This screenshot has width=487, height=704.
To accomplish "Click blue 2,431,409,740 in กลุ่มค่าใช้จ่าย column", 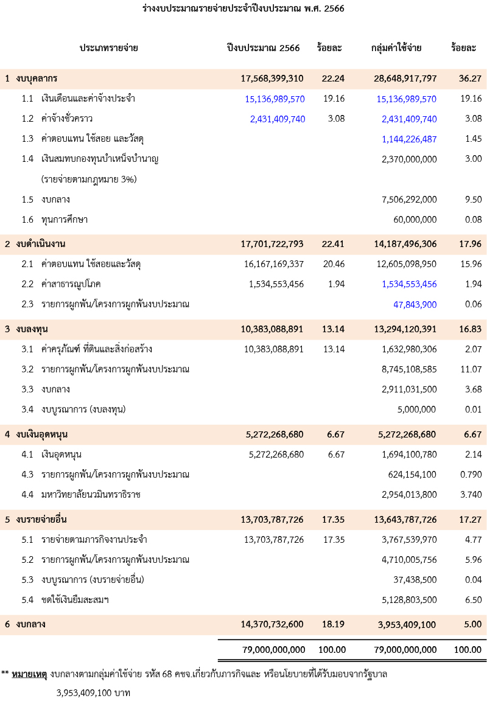I will click(x=409, y=119).
